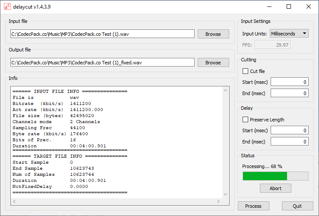This screenshot has height=216, width=319.
Task: Click the Info scroll right arrow
Action: 218,202
